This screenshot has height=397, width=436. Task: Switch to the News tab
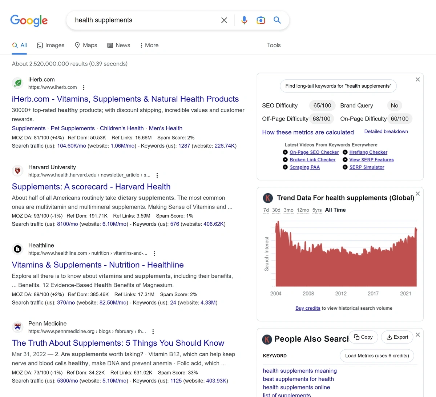point(118,45)
